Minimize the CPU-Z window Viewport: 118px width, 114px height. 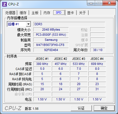[91, 3]
